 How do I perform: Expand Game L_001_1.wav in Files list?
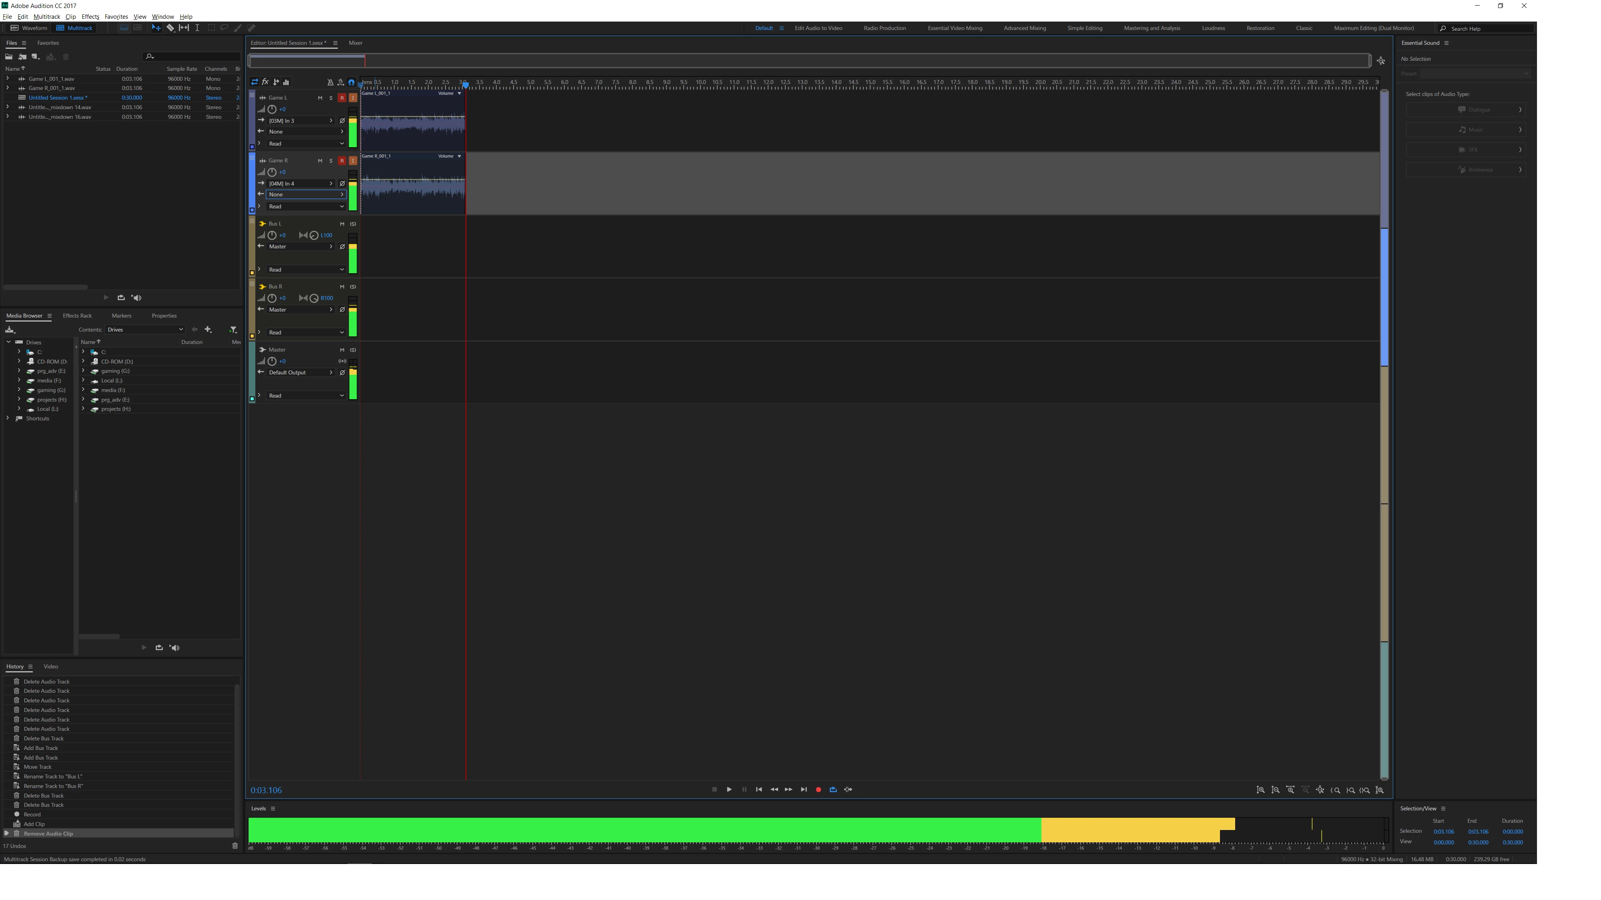pos(8,79)
